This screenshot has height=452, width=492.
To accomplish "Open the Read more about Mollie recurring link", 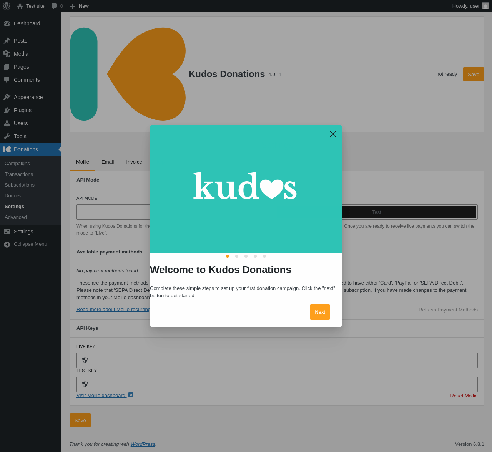I will tap(113, 310).
